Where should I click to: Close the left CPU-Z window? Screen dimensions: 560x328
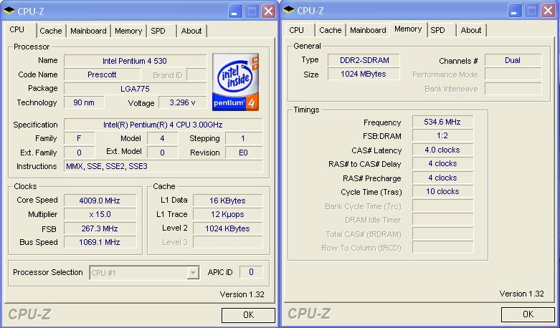[x=268, y=11]
